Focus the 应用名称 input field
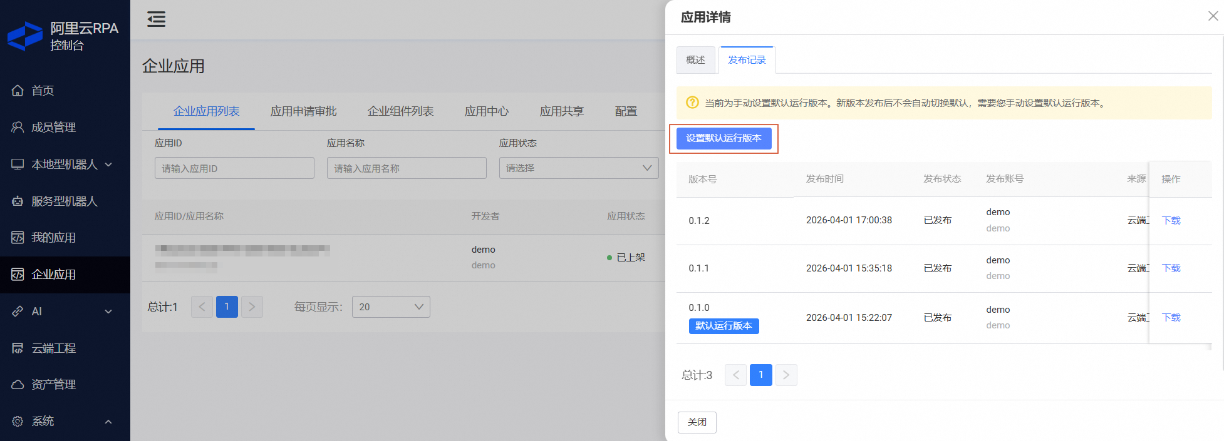This screenshot has width=1224, height=441. (407, 168)
